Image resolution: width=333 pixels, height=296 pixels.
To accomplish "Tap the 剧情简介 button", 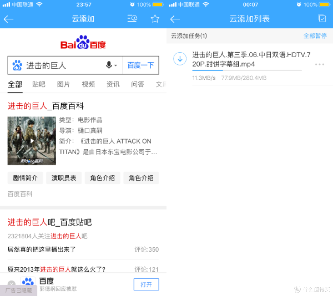I will [x=25, y=178].
